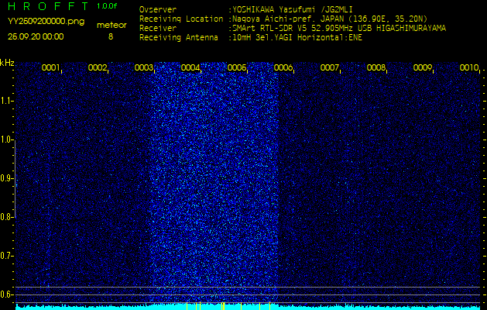This screenshot has height=310, width=487.
Task: Select the SMArt RTL-SDR V5 receiver text
Action: tap(339, 29)
